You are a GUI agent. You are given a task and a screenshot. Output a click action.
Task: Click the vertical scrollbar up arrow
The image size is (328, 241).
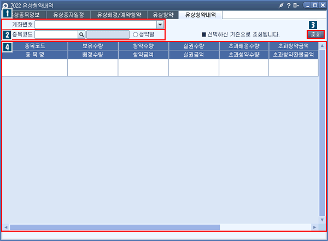(x=322, y=46)
